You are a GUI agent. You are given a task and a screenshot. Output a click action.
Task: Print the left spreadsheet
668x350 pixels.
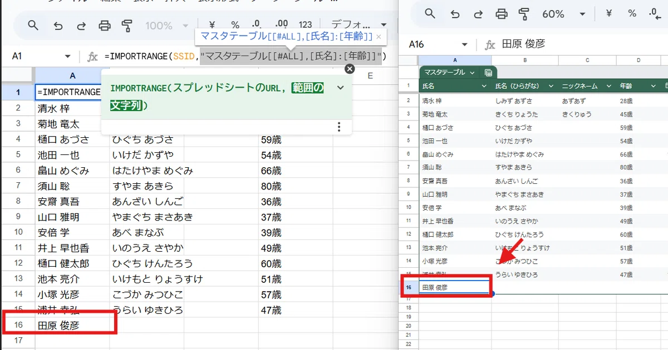coord(105,25)
